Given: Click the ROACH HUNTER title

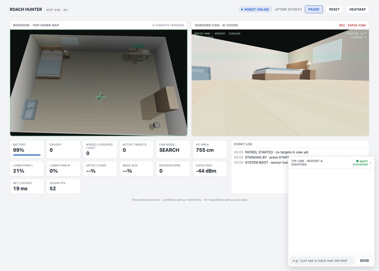Looking at the screenshot, I should [26, 9].
